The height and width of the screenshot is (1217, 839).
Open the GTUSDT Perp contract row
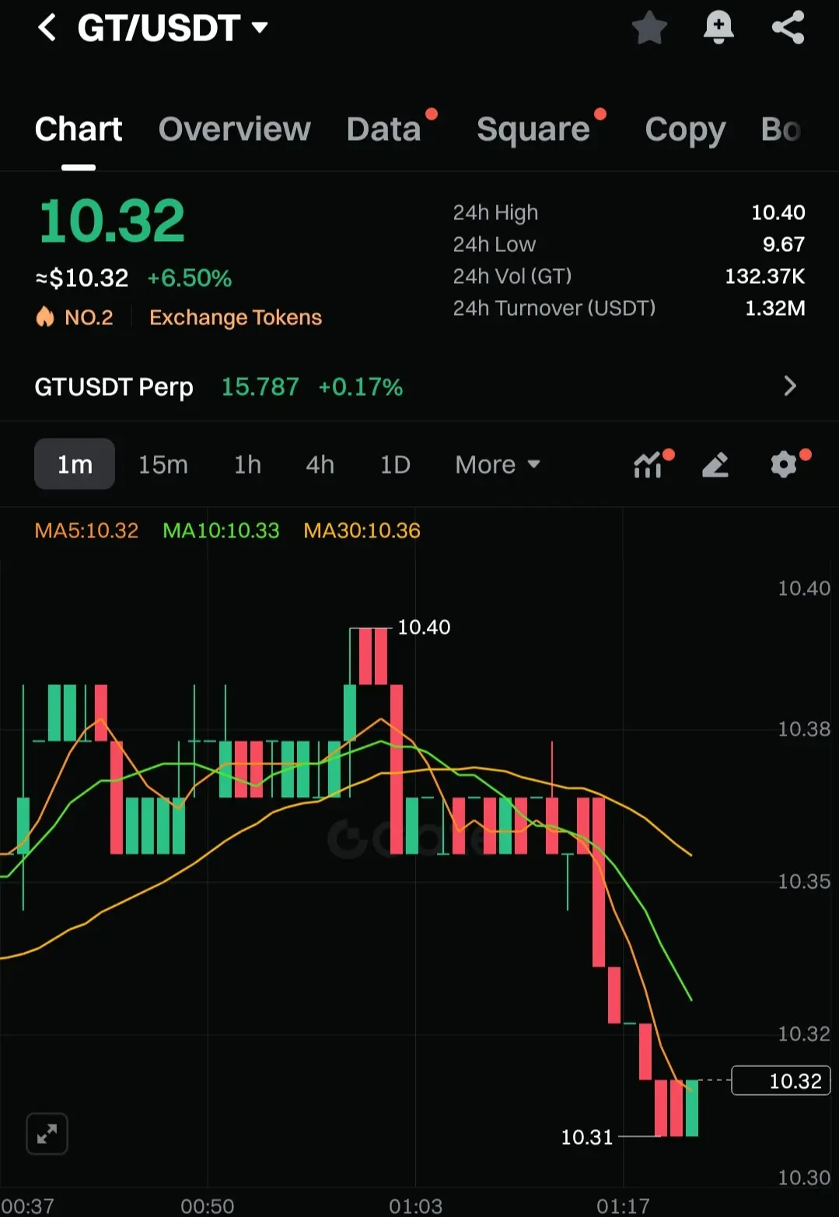click(x=419, y=386)
